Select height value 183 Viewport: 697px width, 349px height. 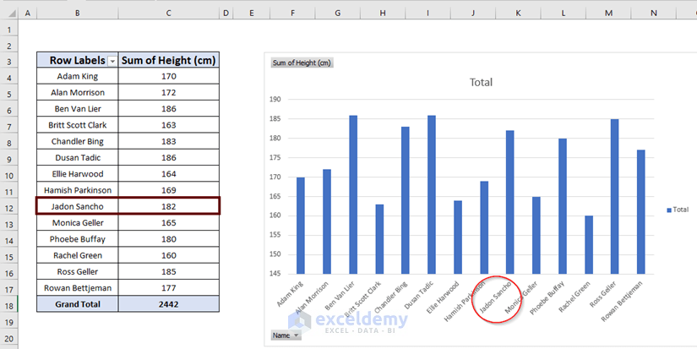pos(169,141)
